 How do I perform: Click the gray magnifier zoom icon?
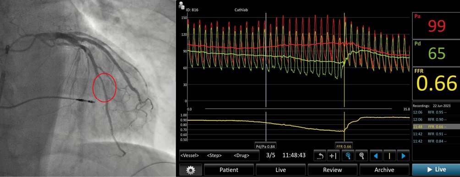click(361, 156)
